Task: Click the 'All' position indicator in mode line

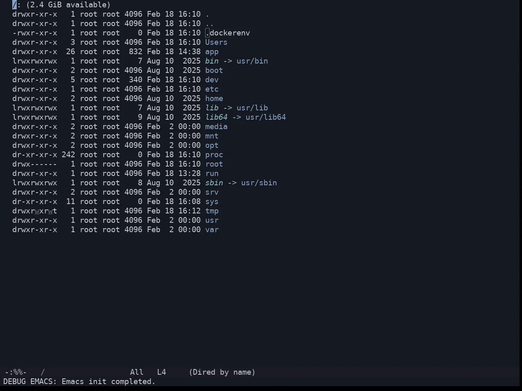Action: (137, 372)
